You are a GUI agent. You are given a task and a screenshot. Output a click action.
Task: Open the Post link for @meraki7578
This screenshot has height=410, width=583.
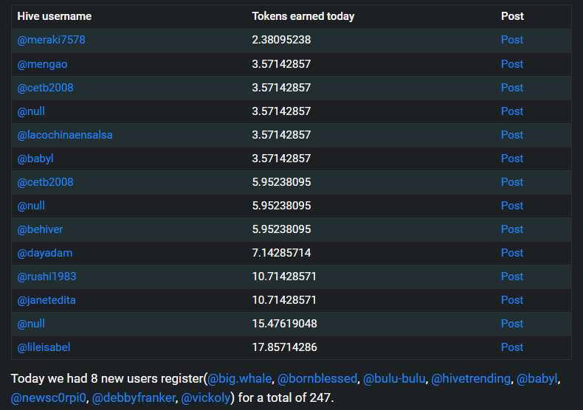(512, 40)
